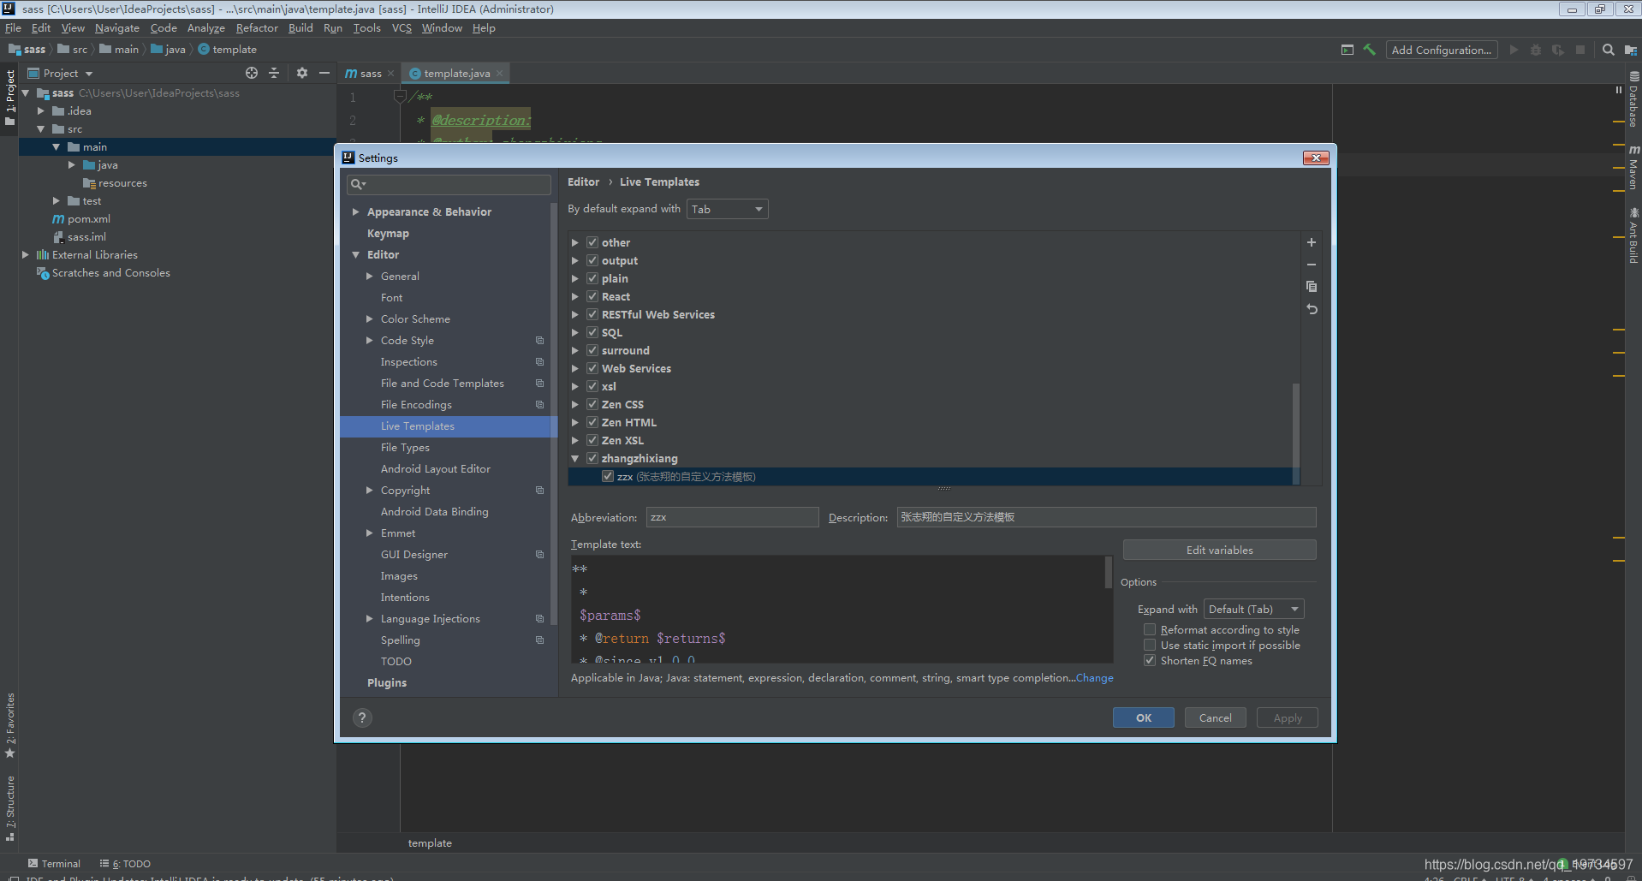This screenshot has width=1642, height=881.
Task: Click Add Configuration button
Action: [1442, 50]
